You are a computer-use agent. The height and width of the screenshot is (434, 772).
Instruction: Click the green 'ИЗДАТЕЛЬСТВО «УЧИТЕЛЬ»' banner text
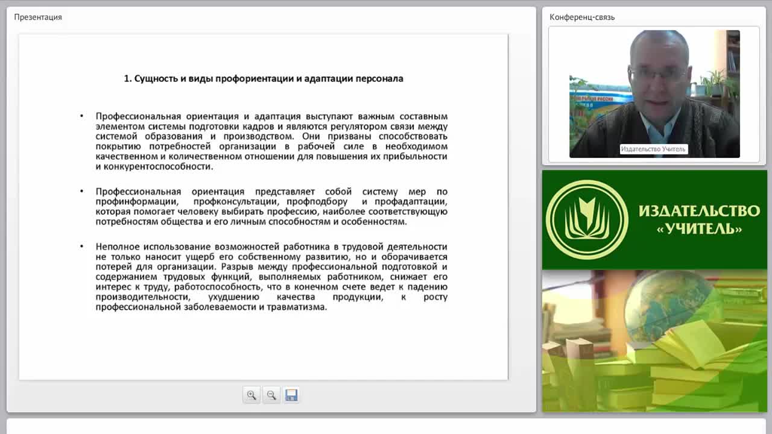click(x=699, y=219)
